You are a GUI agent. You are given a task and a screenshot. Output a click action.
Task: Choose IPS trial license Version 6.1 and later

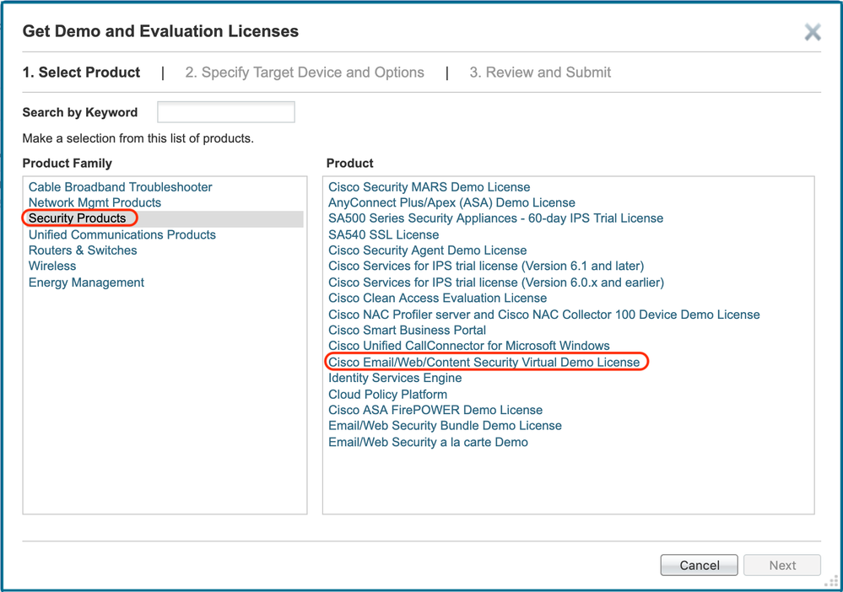point(486,266)
